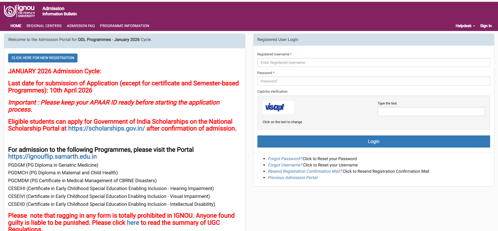Click the IGNOU logo in the header
This screenshot has height=231, width=498.
[x=19, y=11]
